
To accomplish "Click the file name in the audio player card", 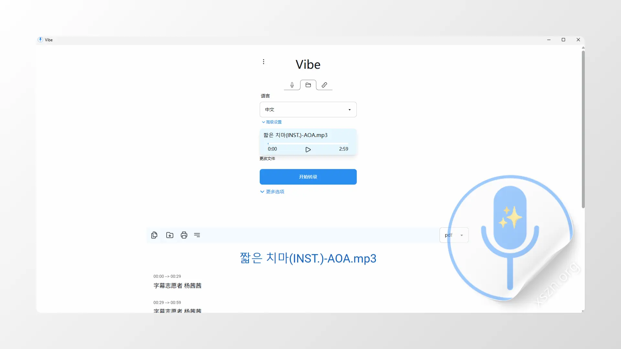I will (x=295, y=135).
